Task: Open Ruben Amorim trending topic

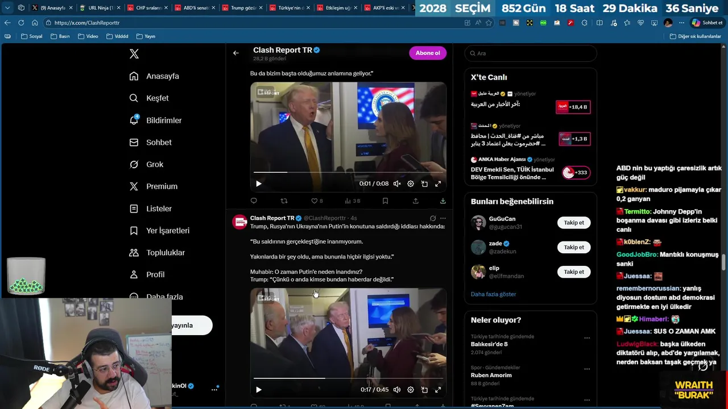Action: (491, 375)
